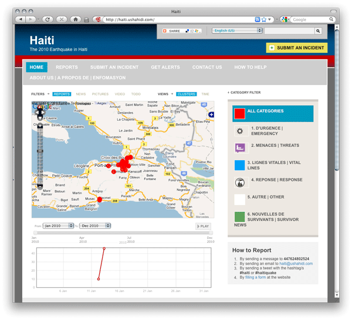Click the Léogâne-side red incident dot

(x=109, y=166)
